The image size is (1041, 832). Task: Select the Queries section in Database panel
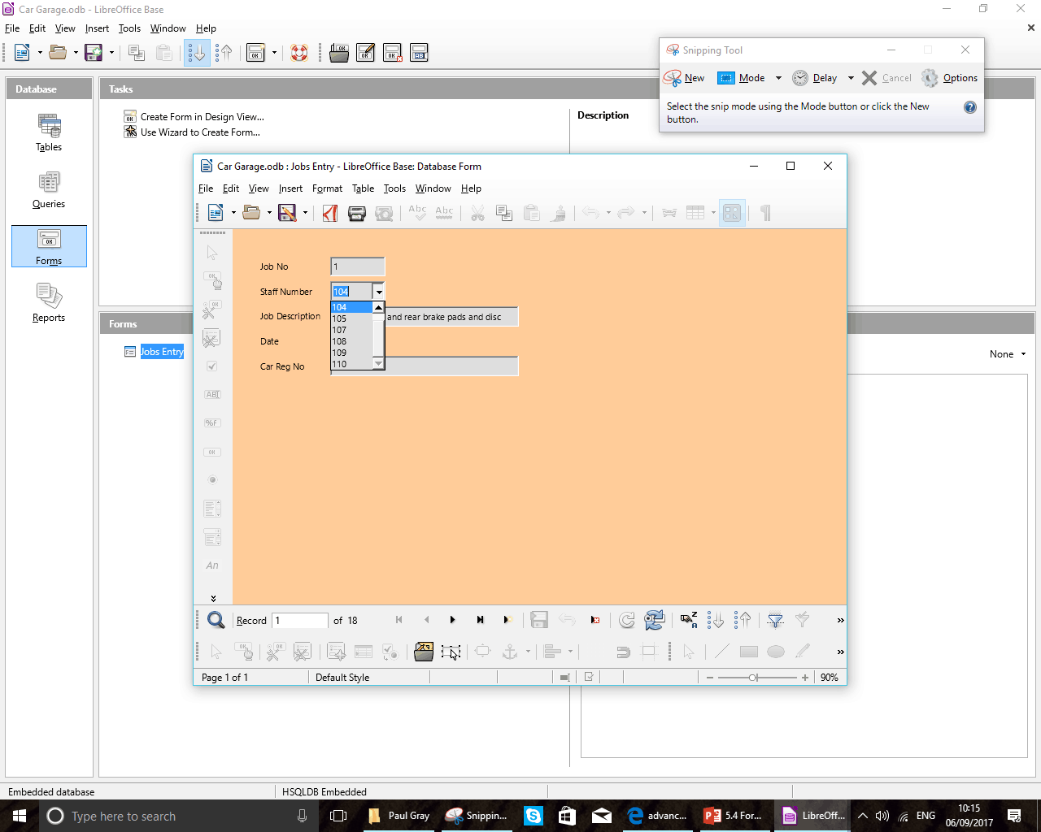pyautogui.click(x=48, y=191)
